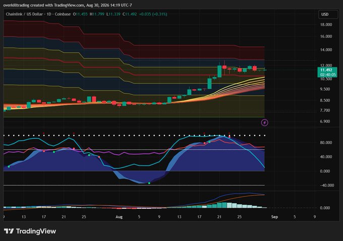Click the countdown timer 02:40:05
The width and height of the screenshot is (343, 241).
click(x=328, y=75)
